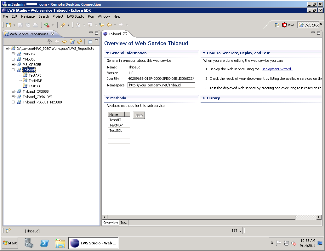Screen dimensions: 325x251
Task: Click the New wizard toolbar icon
Action: tap(9, 25)
